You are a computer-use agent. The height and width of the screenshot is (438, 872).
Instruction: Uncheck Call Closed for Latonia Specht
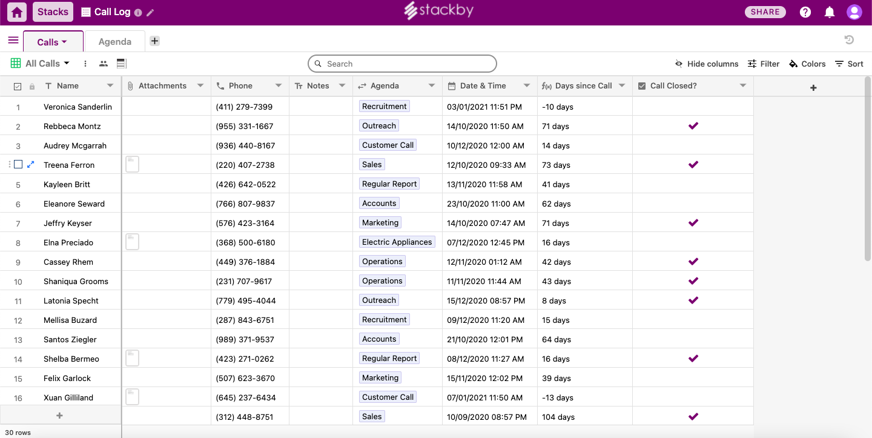coord(693,300)
